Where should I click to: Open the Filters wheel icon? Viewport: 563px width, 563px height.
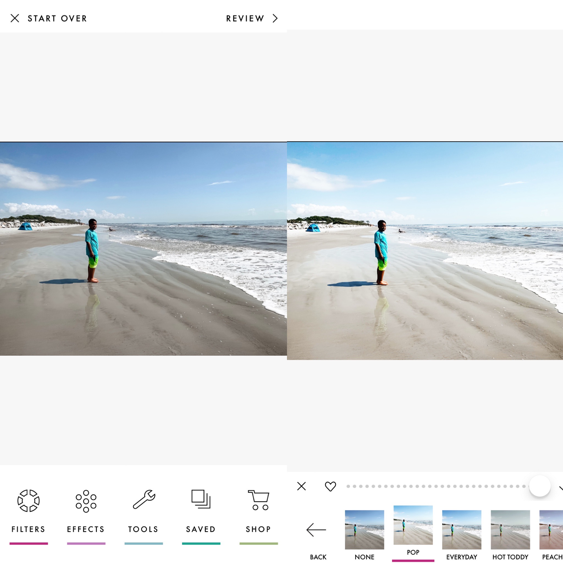coord(29,501)
